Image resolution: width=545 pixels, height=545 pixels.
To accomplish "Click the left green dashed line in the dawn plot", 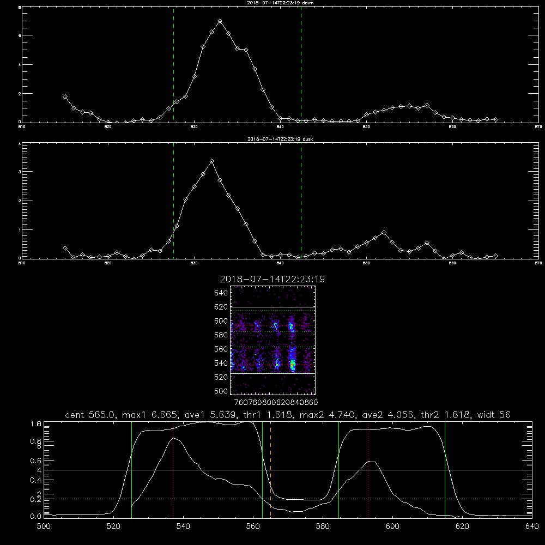I will pyautogui.click(x=173, y=64).
